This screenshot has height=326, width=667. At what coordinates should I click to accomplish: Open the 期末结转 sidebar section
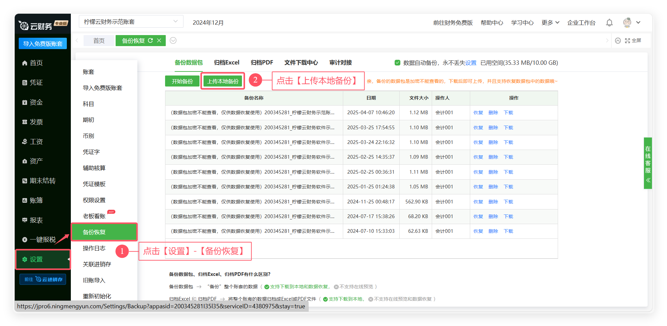(42, 181)
